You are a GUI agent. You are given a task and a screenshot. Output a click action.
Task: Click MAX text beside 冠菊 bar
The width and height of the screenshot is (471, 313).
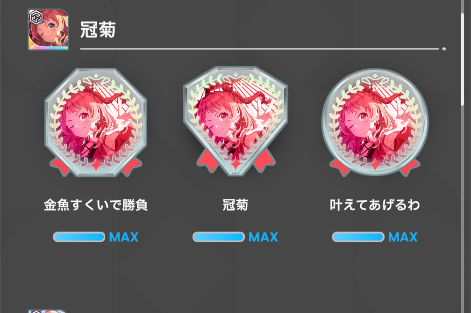click(x=264, y=237)
